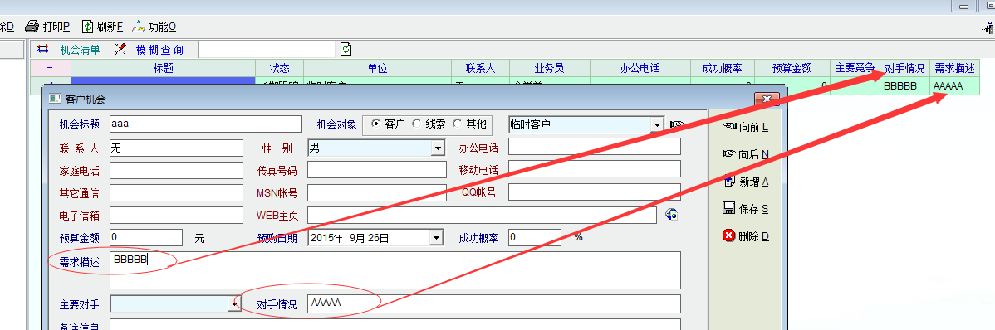This screenshot has height=330, width=995.
Task: Open the 预购日期 date picker dropdown
Action: (436, 238)
